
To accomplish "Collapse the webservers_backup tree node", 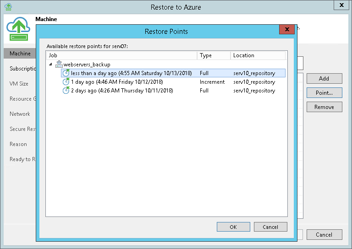I will [50, 65].
